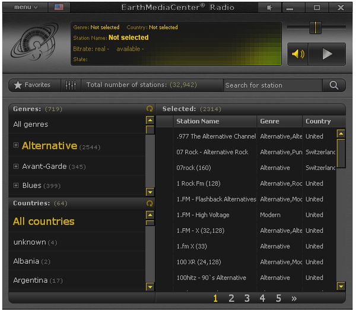Viewport: 356px width, 310px height.
Task: Select the unknown (4) country entry
Action: coord(77,242)
